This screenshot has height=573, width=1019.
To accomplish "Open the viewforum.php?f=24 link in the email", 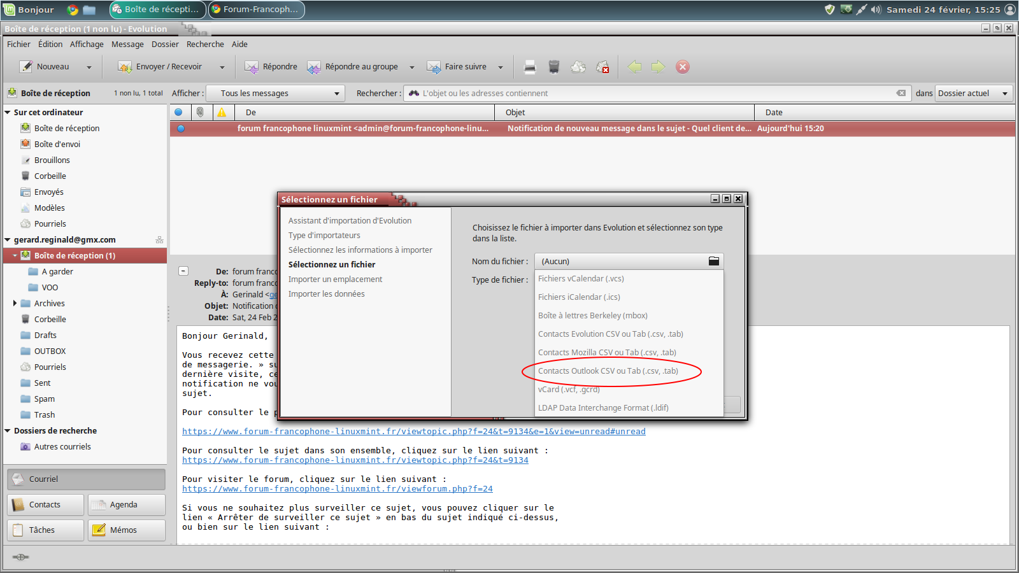I will [x=338, y=489].
